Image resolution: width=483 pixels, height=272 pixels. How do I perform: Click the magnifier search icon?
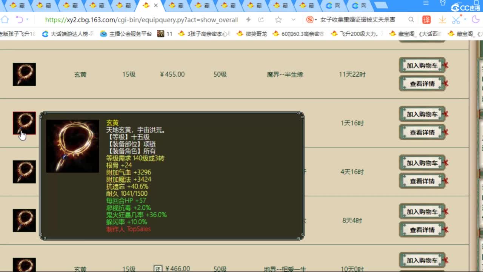click(x=411, y=20)
